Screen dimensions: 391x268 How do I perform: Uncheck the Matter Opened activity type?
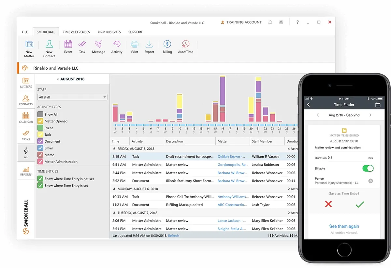click(x=40, y=121)
